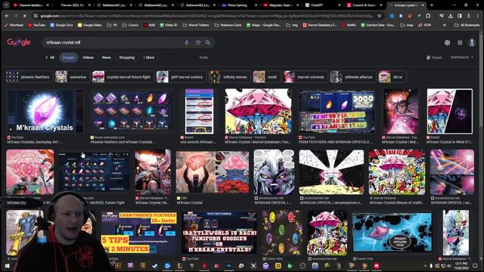Open the Netflix bookmark
Image resolution: width=484 pixels, height=272 pixels.
pyautogui.click(x=349, y=25)
